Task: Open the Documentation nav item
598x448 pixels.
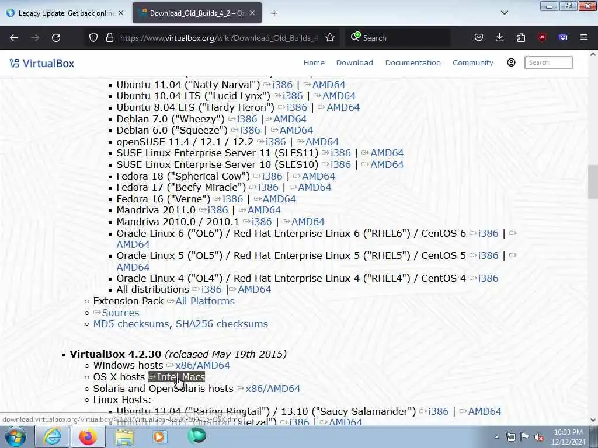Action: [413, 63]
